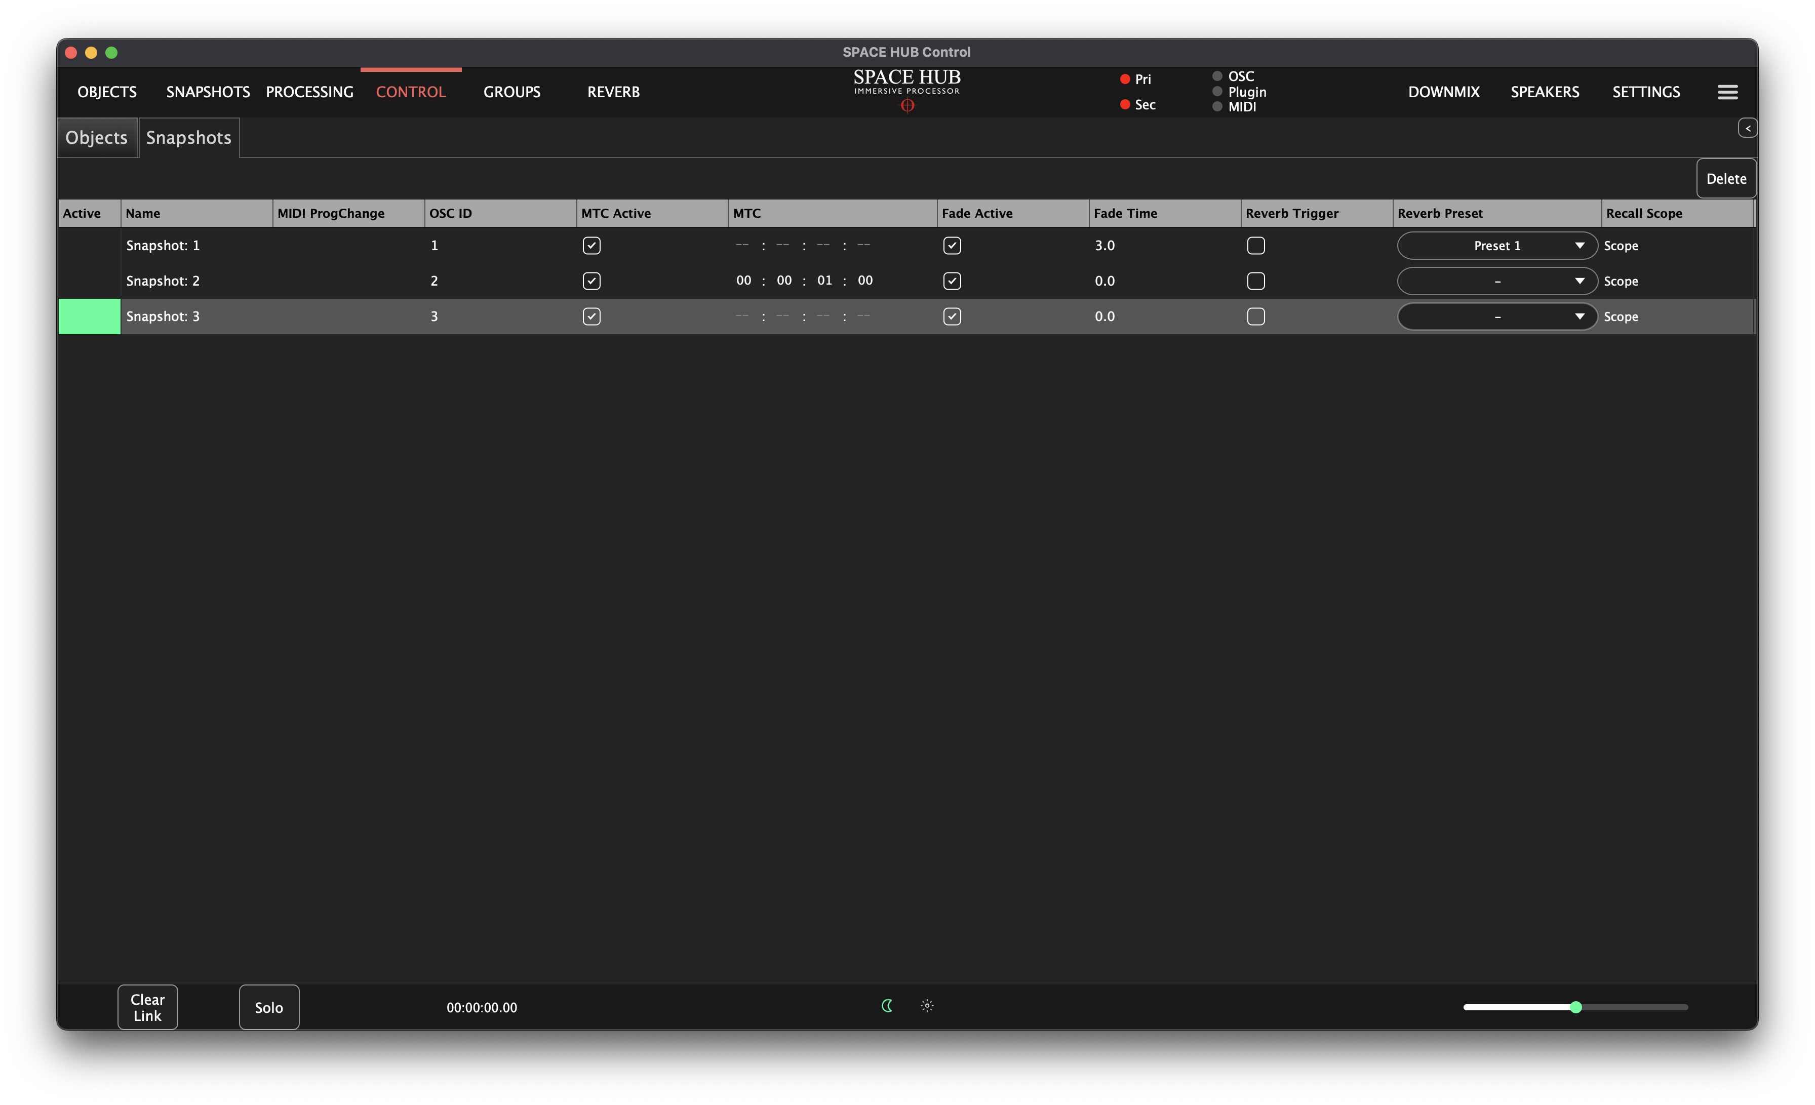Viewport: 1815px width, 1105px height.
Task: Click the Fade Time 3.0 value
Action: [x=1104, y=245]
